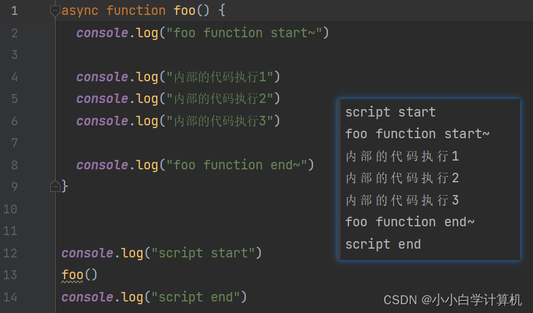This screenshot has width=533, height=313.
Task: Click line number 11 in the gutter
Action: click(x=10, y=231)
